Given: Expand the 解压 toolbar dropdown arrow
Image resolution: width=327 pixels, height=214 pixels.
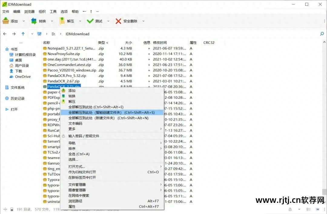Looking at the screenshot, I should pos(80,21).
